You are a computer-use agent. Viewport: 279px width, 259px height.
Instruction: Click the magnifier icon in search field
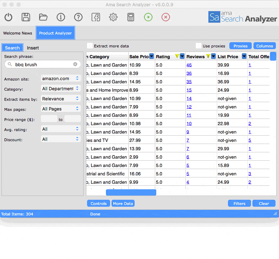pyautogui.click(x=10, y=64)
